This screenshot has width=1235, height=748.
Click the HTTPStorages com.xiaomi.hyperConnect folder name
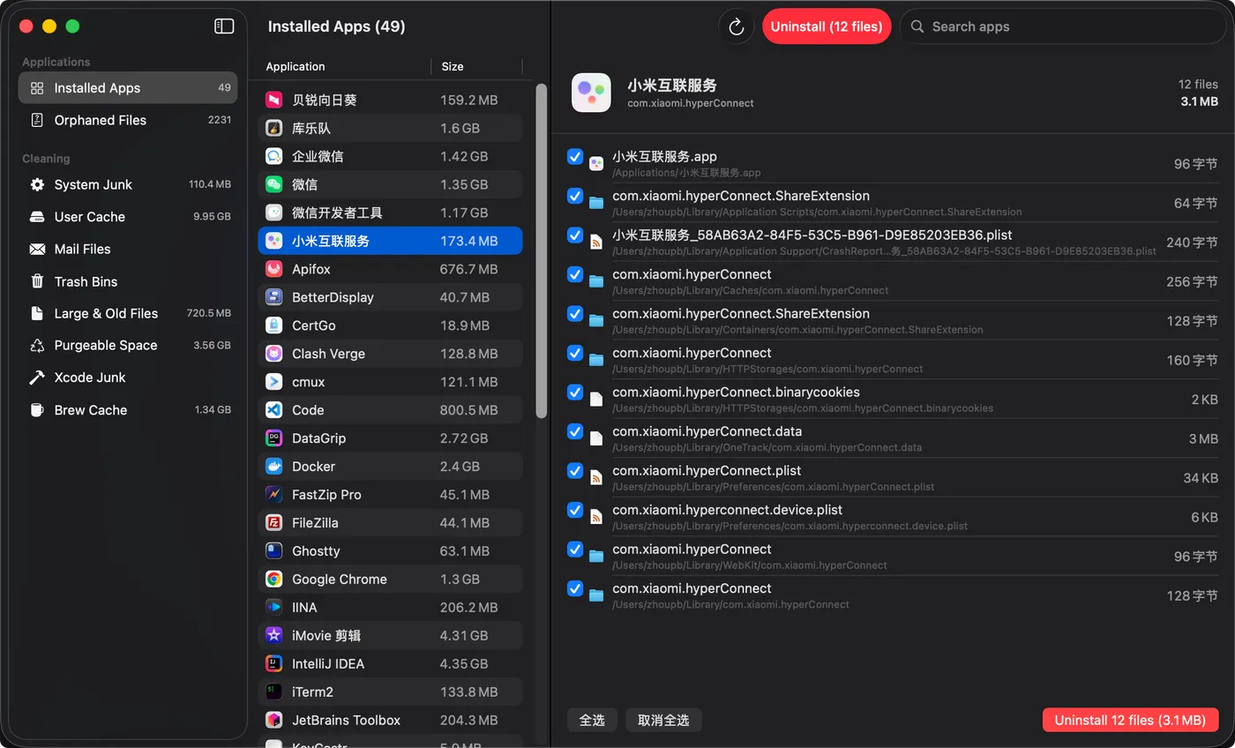[692, 353]
